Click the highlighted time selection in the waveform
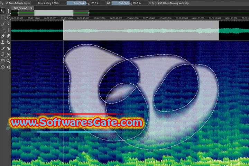 [141, 30]
